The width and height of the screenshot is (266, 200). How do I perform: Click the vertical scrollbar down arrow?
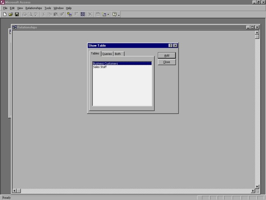click(257, 186)
